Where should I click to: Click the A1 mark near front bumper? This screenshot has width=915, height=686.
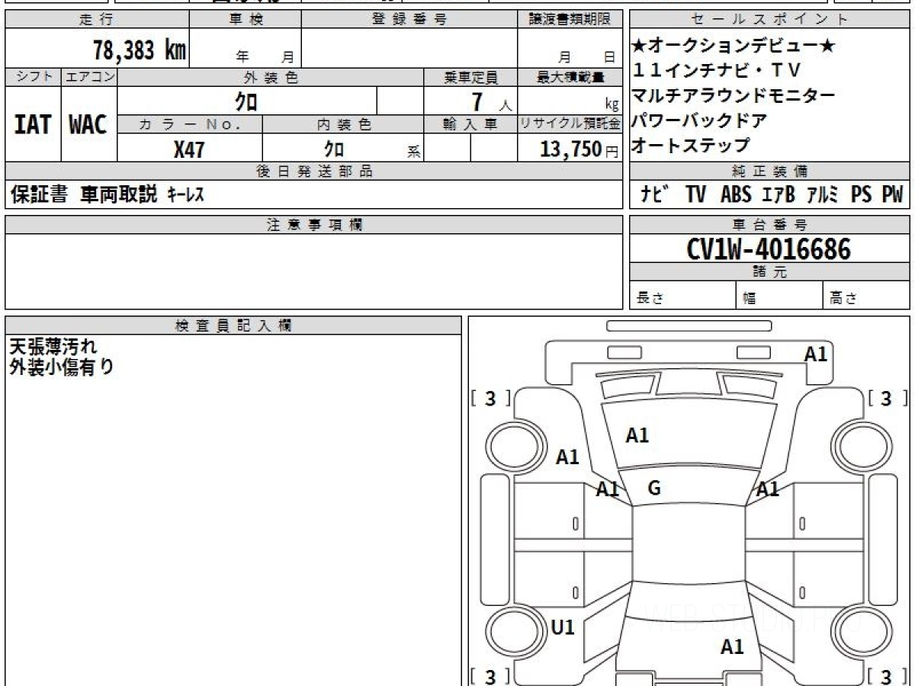815,354
